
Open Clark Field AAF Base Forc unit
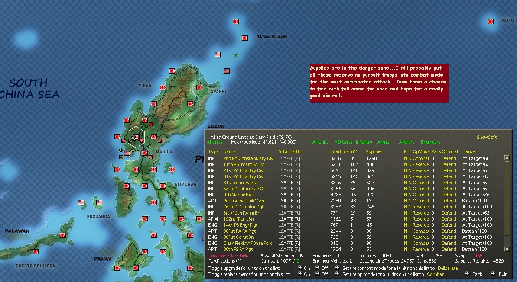pos(247,243)
